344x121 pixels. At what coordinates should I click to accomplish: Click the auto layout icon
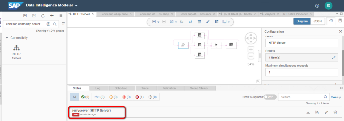coord(217,21)
